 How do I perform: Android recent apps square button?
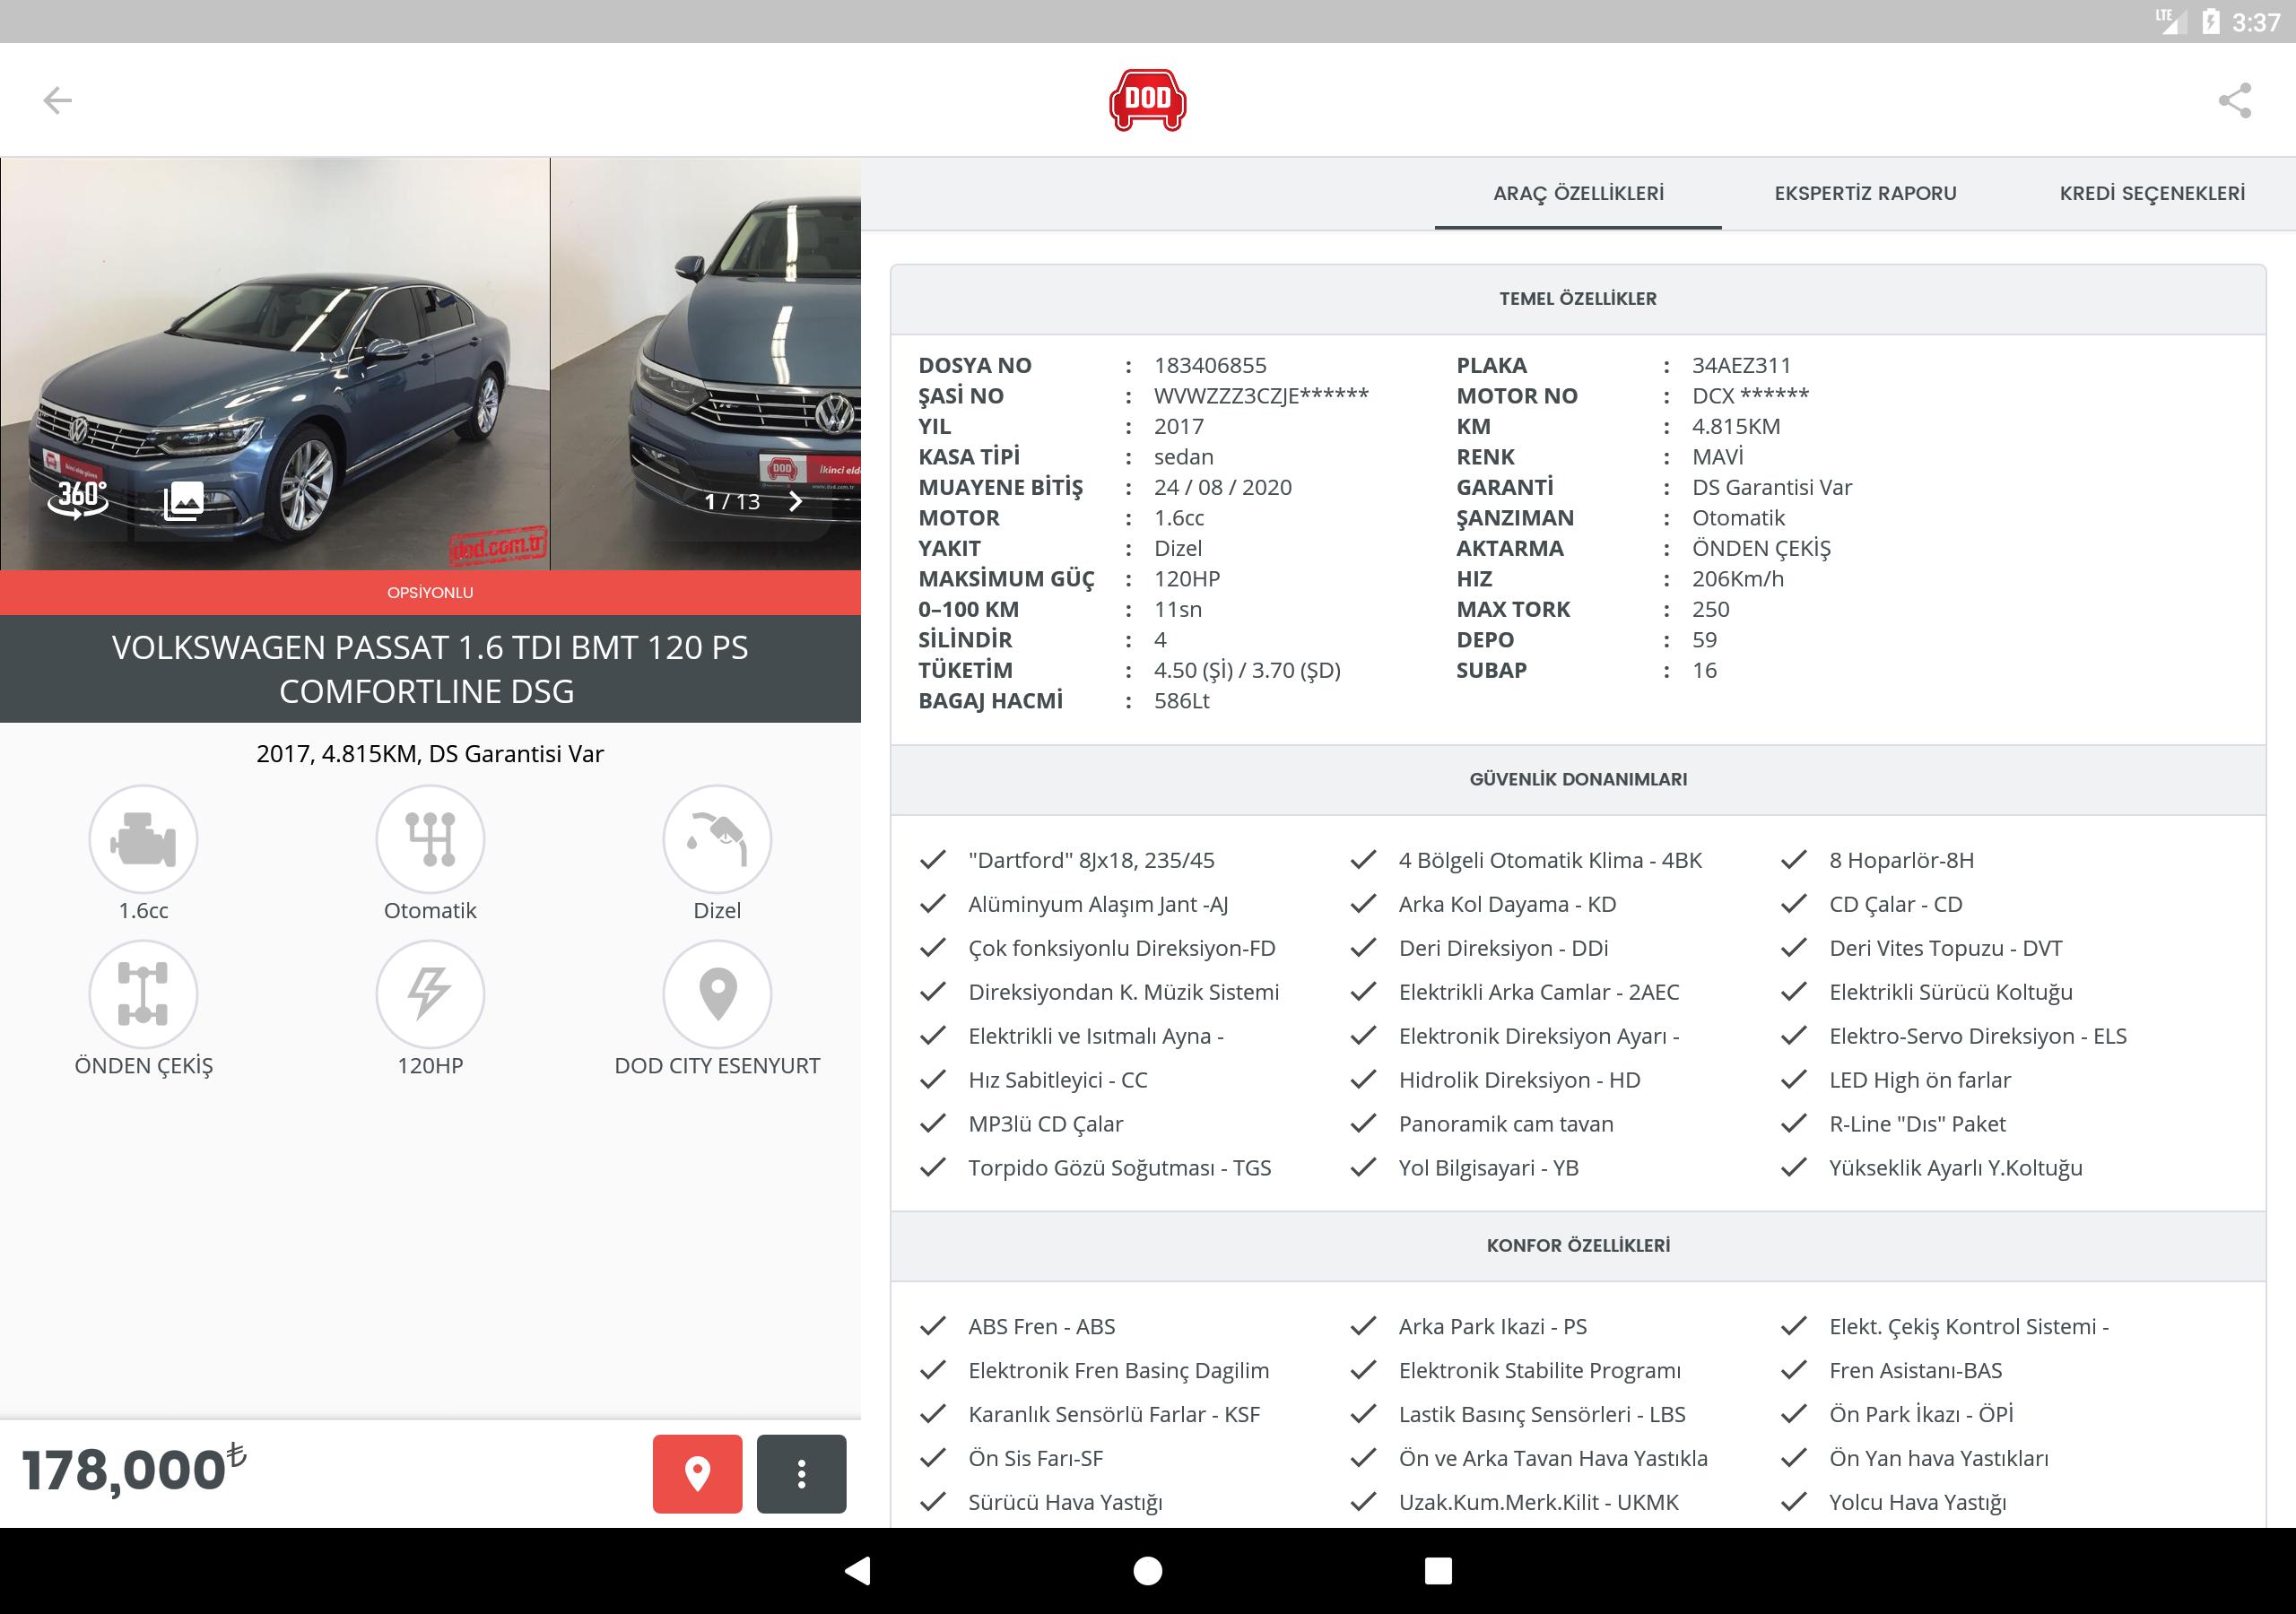[x=1438, y=1571]
